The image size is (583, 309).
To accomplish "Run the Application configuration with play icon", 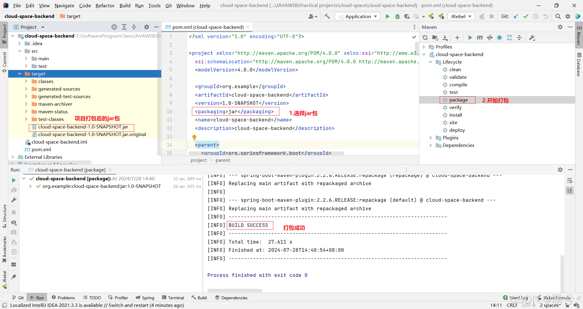I will pyautogui.click(x=387, y=16).
